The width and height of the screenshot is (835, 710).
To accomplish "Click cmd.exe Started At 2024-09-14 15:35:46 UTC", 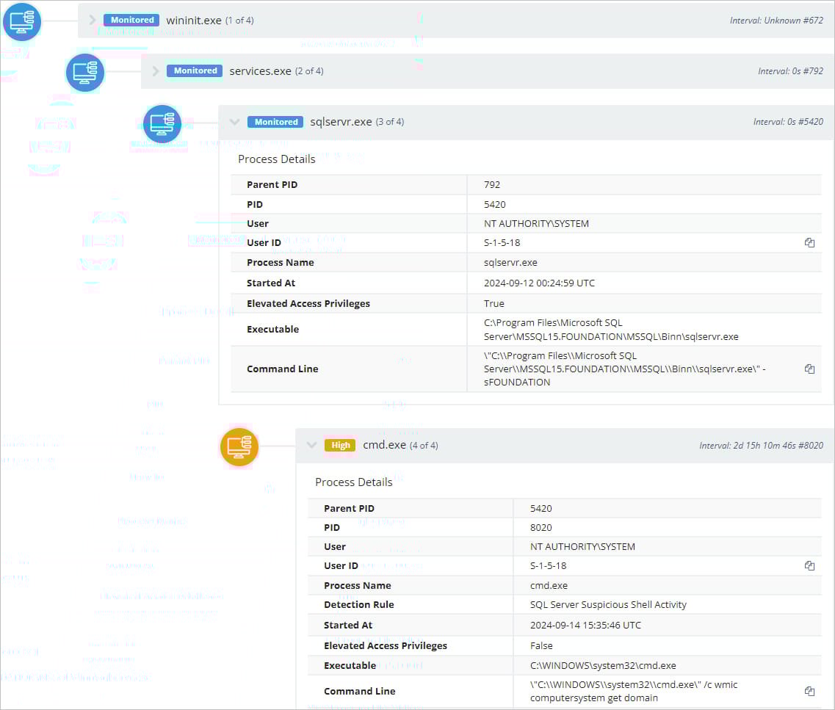I will click(x=586, y=626).
